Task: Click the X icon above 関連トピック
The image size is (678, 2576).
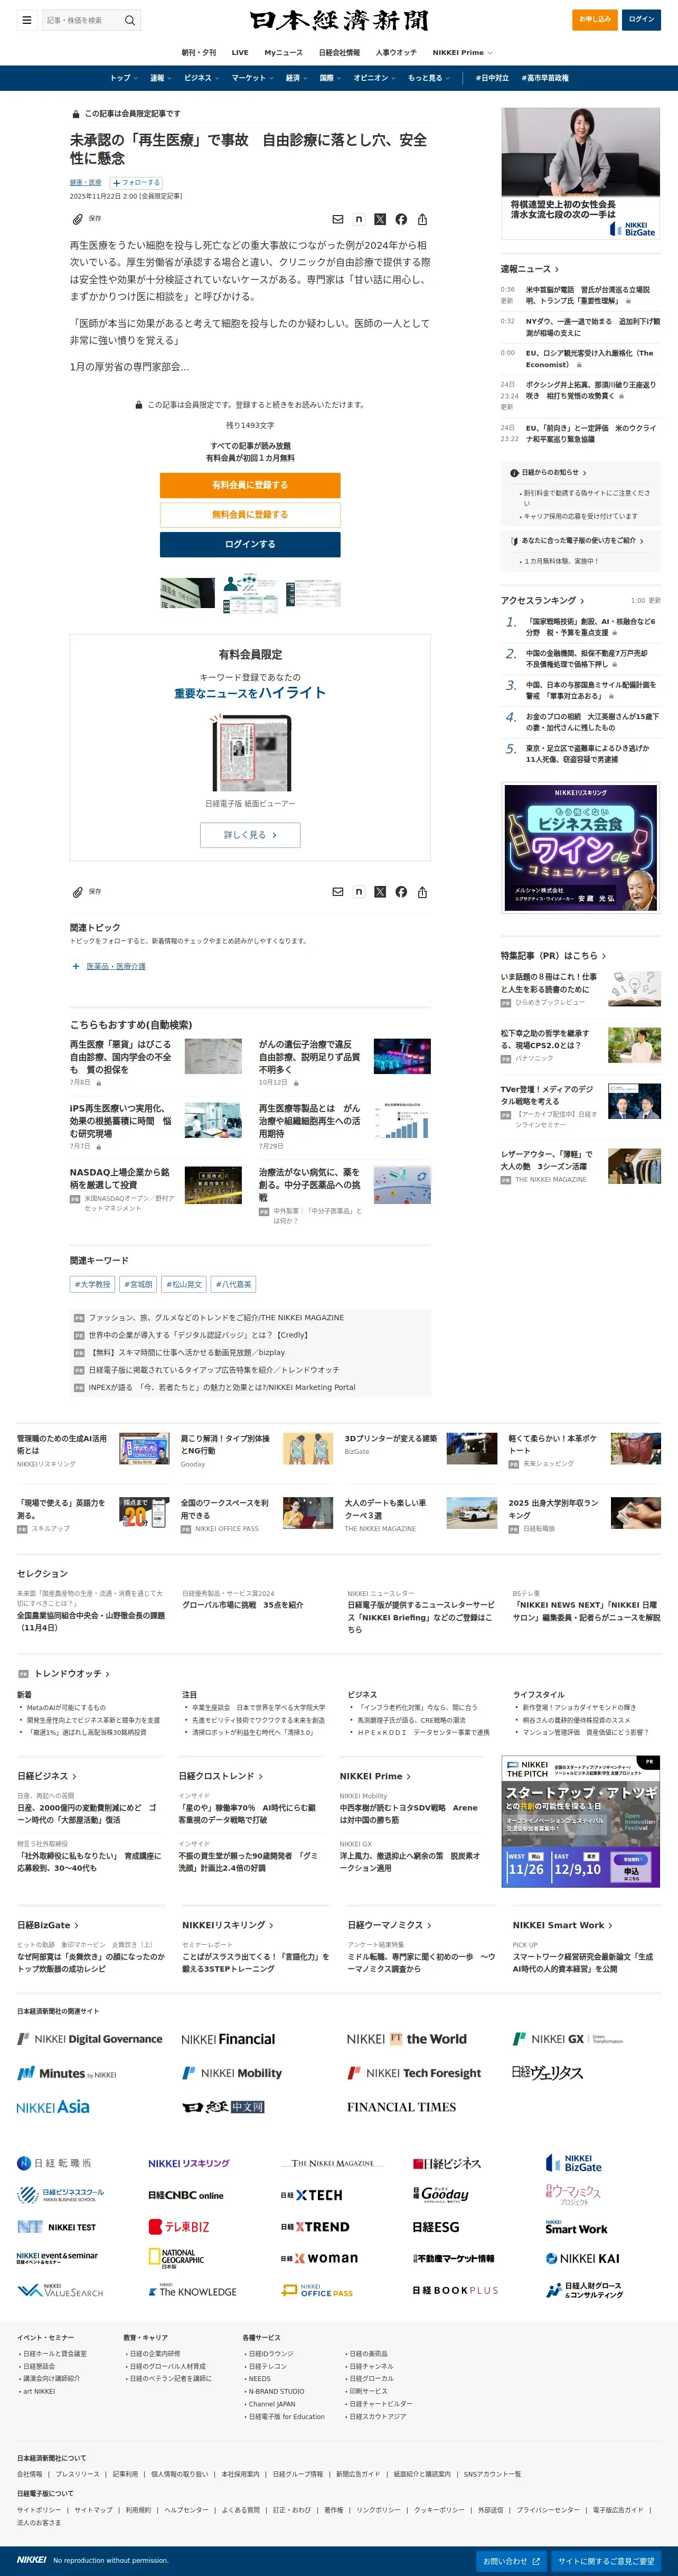Action: [380, 892]
